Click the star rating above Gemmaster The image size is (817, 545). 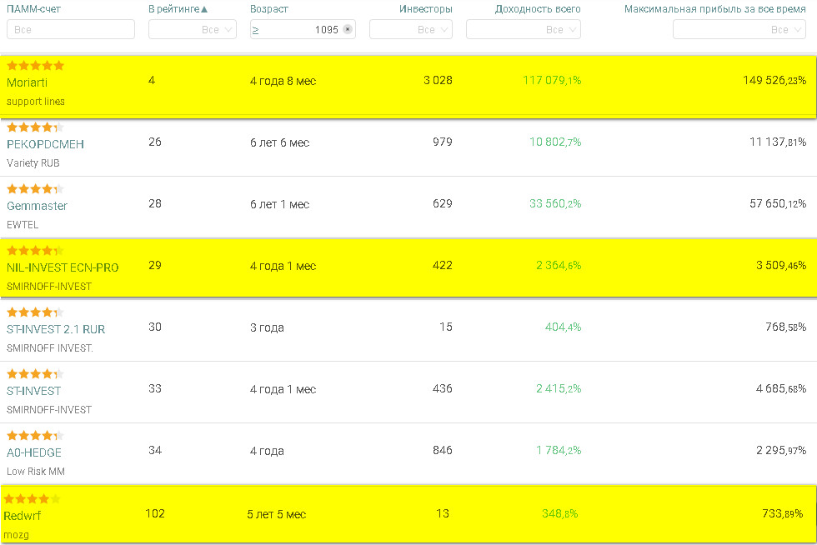pos(35,189)
